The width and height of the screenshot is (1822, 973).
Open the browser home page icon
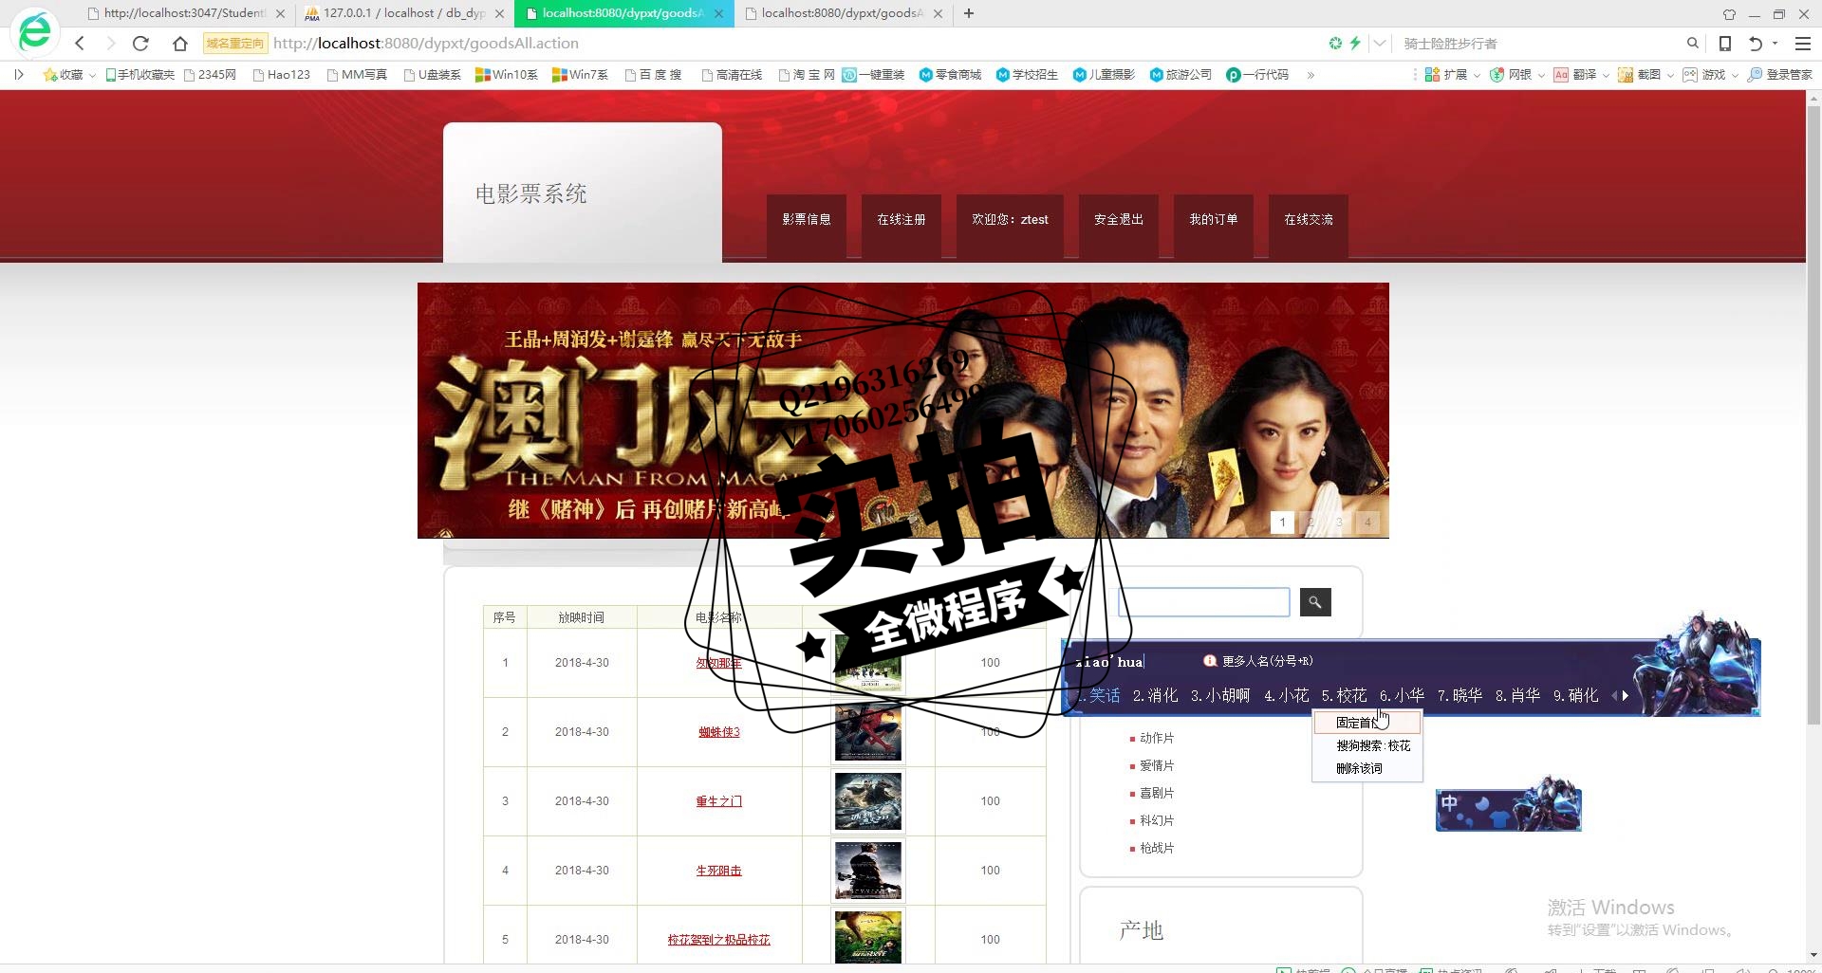click(180, 44)
